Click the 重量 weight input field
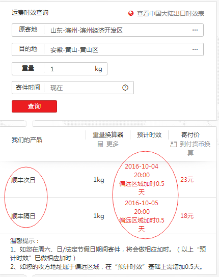Screen dimensions: 219x277 click(60, 69)
